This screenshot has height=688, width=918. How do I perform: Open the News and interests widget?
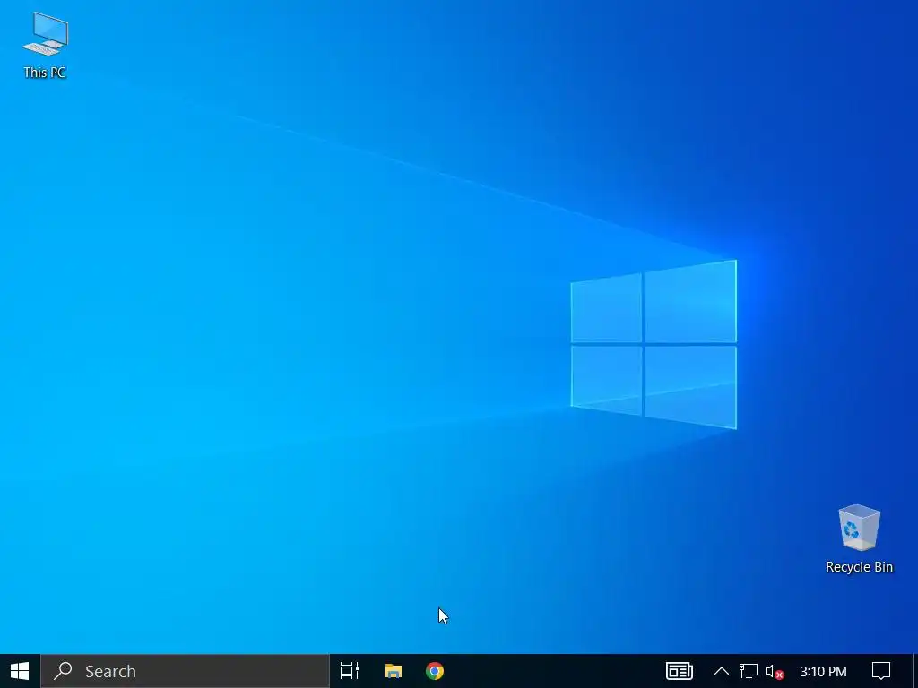(x=680, y=671)
